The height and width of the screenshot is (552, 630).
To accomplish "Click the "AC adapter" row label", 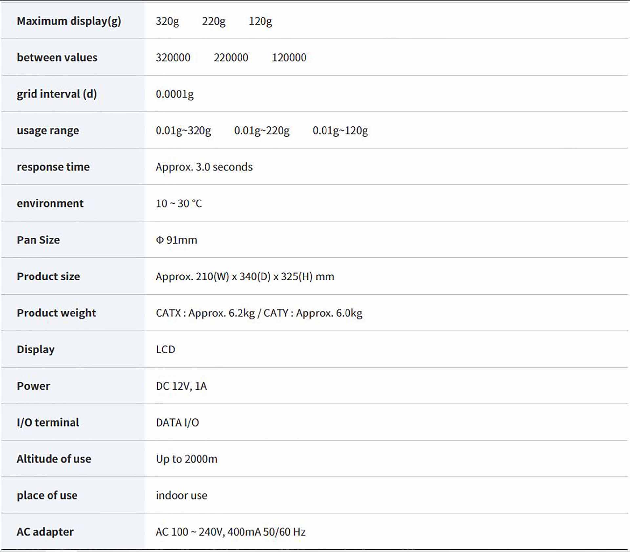I will point(45,532).
